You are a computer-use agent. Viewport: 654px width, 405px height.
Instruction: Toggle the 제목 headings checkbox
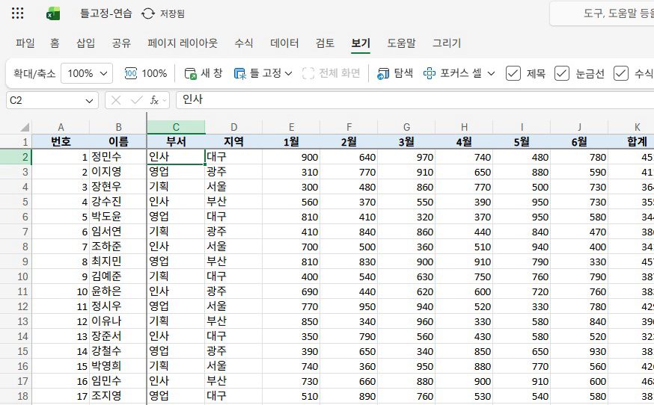click(513, 73)
